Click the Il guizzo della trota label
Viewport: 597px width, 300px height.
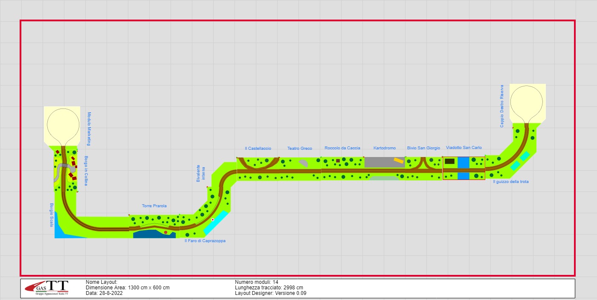[510, 182]
